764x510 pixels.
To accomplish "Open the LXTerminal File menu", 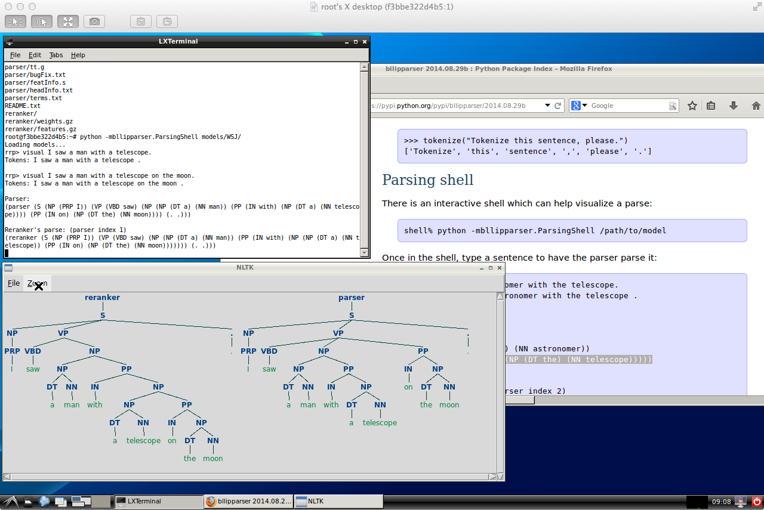I will click(15, 55).
